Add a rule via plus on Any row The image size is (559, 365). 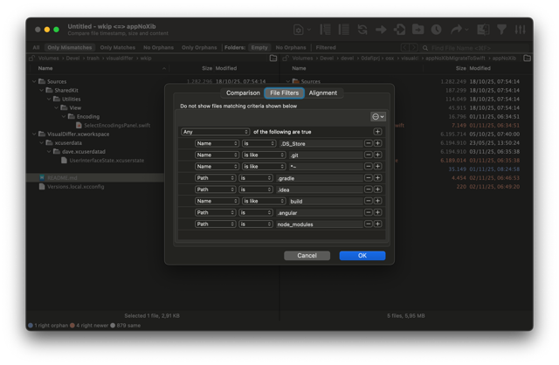(377, 132)
